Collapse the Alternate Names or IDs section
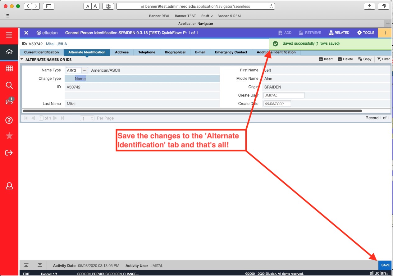Viewport: 393px width, 276px height. [x=22, y=59]
